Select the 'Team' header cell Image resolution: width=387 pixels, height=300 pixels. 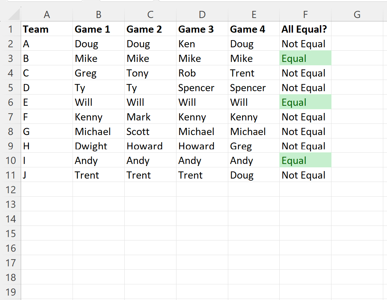pos(47,29)
